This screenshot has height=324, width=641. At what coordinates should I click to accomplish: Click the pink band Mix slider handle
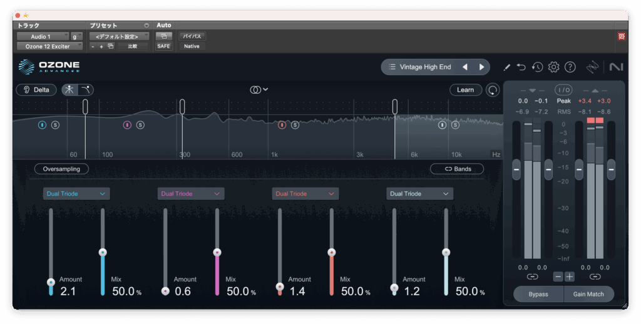217,253
